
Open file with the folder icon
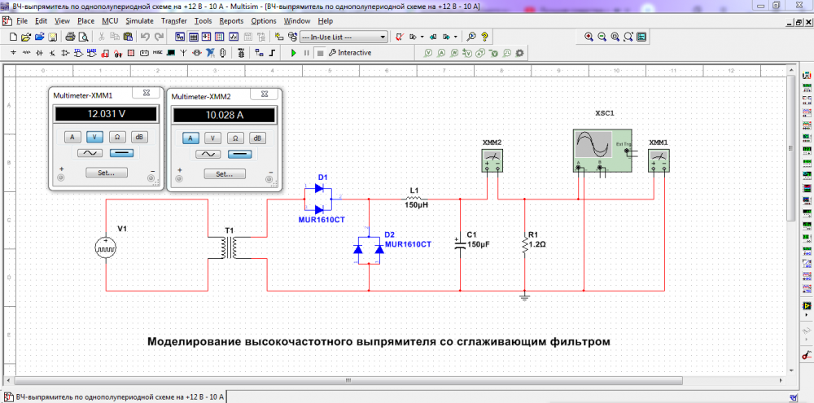click(x=26, y=37)
